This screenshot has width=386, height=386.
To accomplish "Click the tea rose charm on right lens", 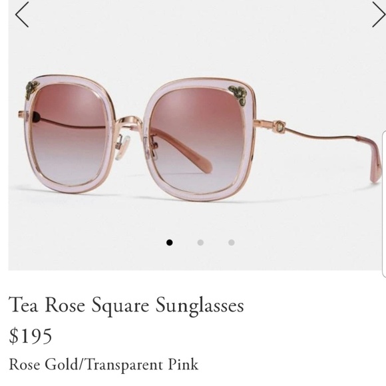I will click(x=238, y=93).
